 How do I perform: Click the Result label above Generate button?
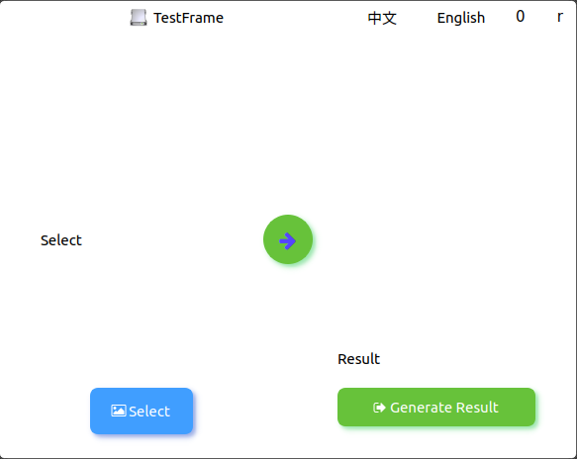pyautogui.click(x=359, y=359)
